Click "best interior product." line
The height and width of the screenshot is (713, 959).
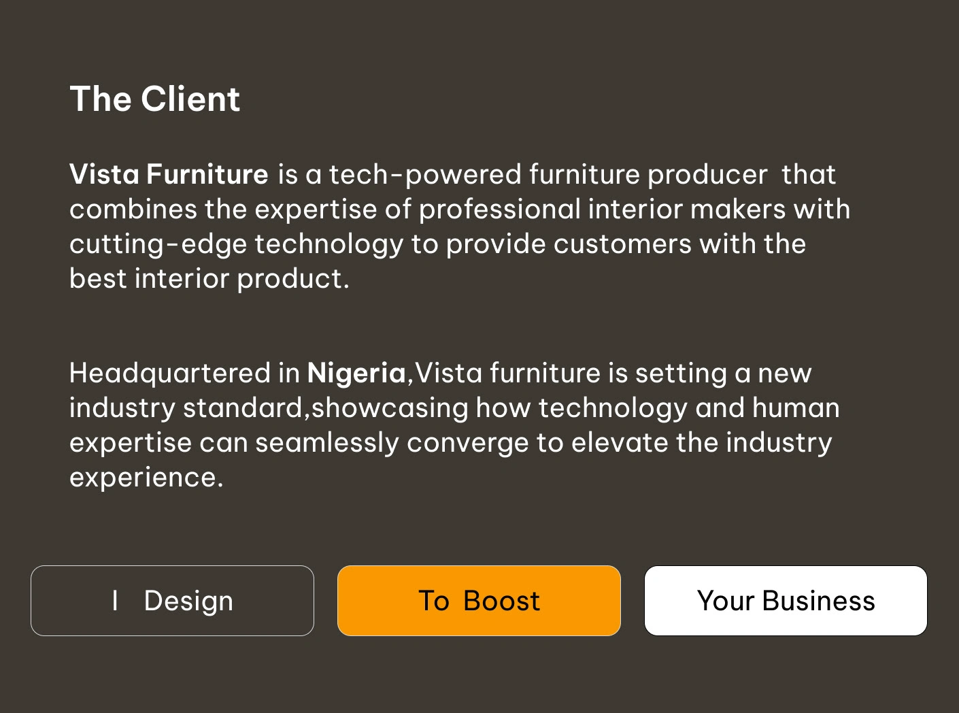click(209, 279)
